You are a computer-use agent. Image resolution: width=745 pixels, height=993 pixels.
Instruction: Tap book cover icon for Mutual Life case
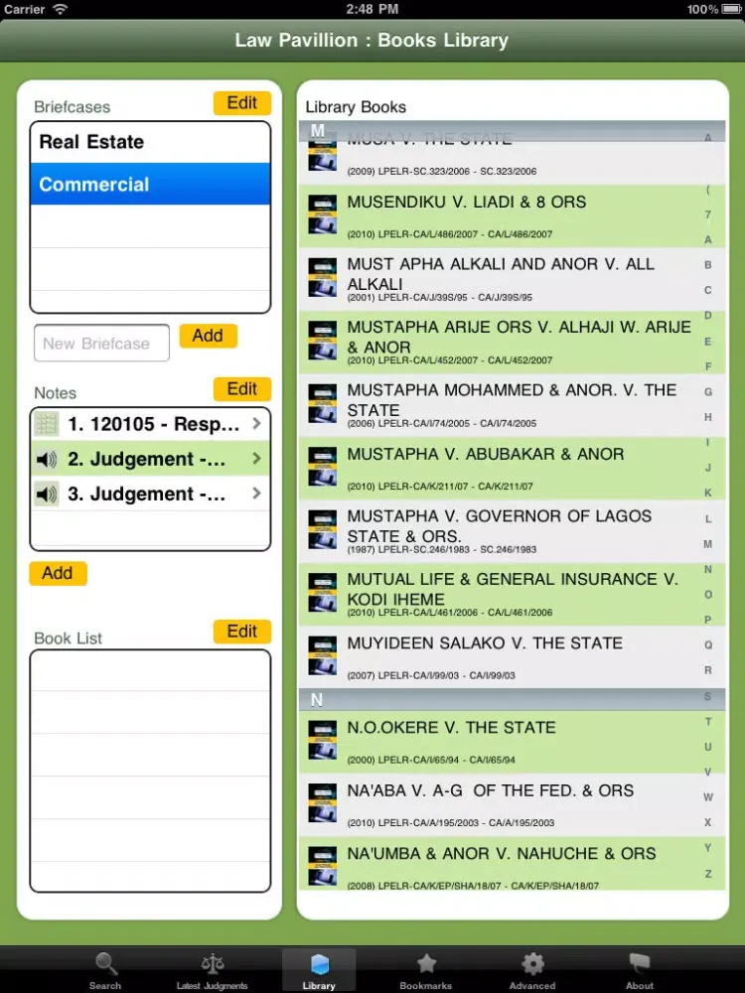coord(323,592)
